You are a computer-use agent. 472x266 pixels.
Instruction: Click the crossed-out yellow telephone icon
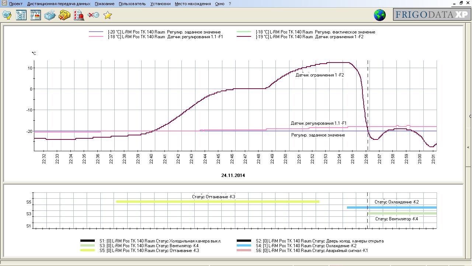click(x=65, y=15)
